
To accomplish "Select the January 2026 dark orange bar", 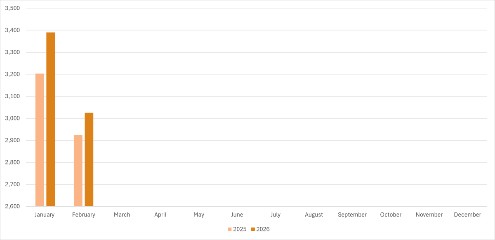I will [50, 119].
